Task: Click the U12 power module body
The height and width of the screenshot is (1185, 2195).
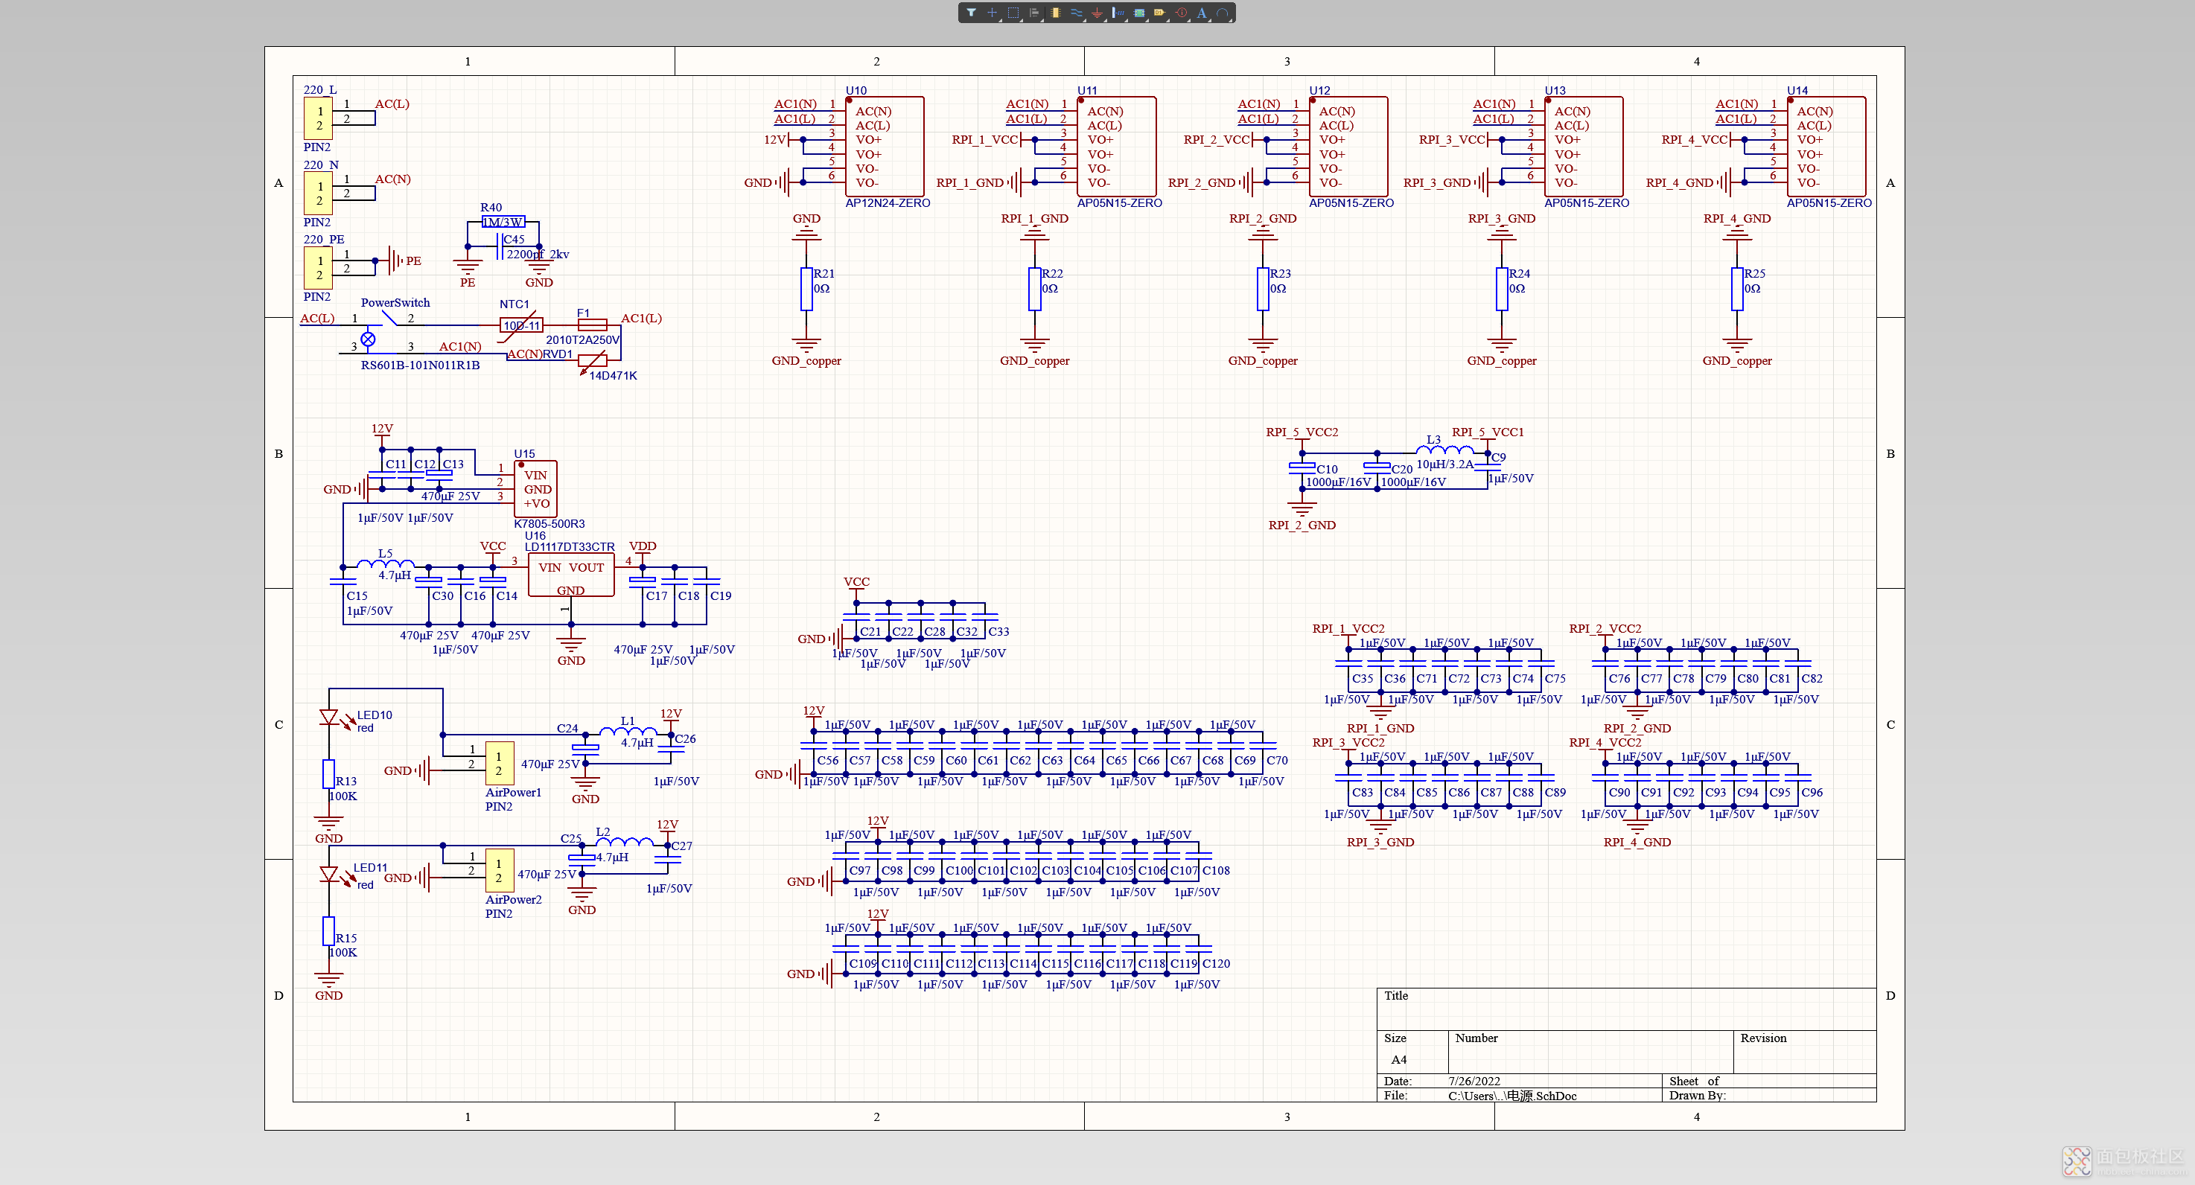Action: 1348,147
